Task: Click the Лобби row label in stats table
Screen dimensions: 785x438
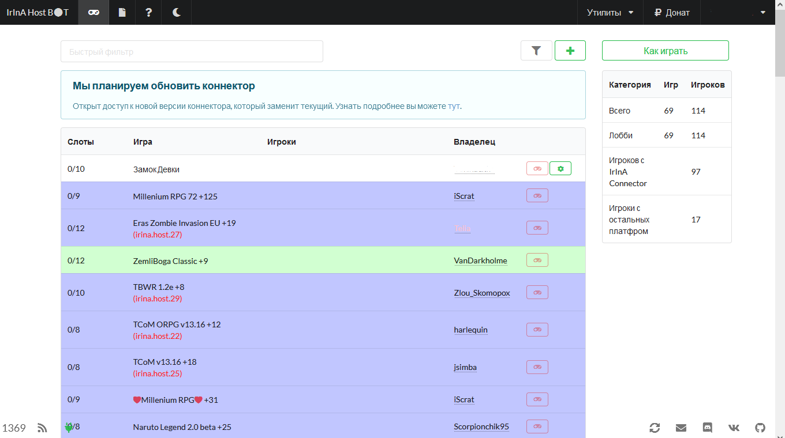Action: click(x=621, y=135)
